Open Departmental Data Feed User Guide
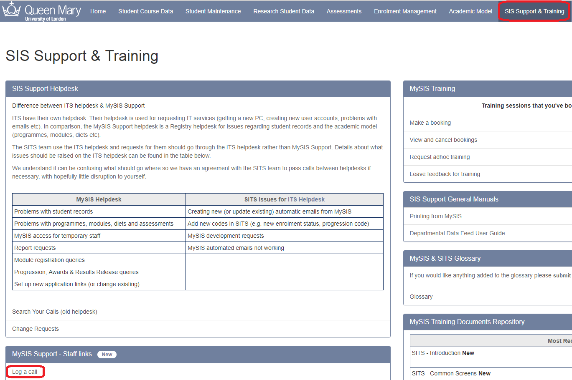This screenshot has width=572, height=380. 458,233
